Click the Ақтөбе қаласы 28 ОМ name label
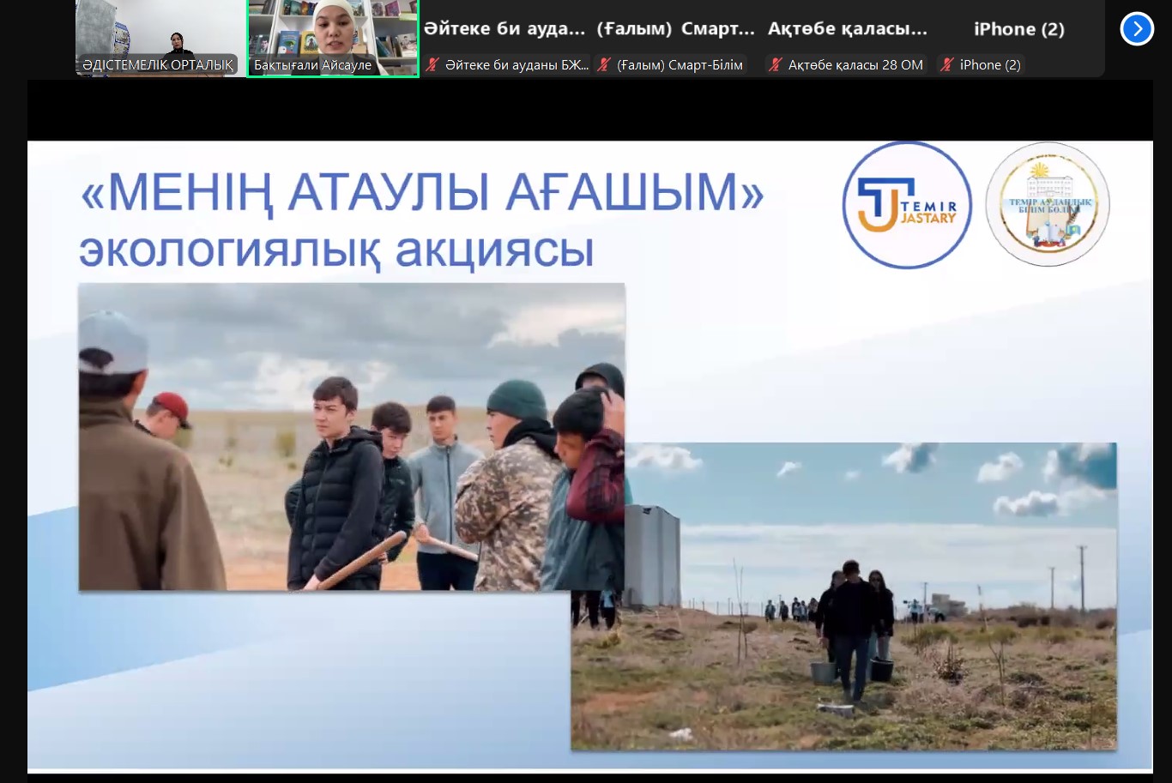Image resolution: width=1172 pixels, height=783 pixels. (855, 65)
